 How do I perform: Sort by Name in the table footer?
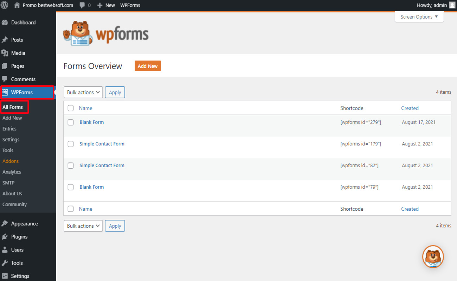86,209
